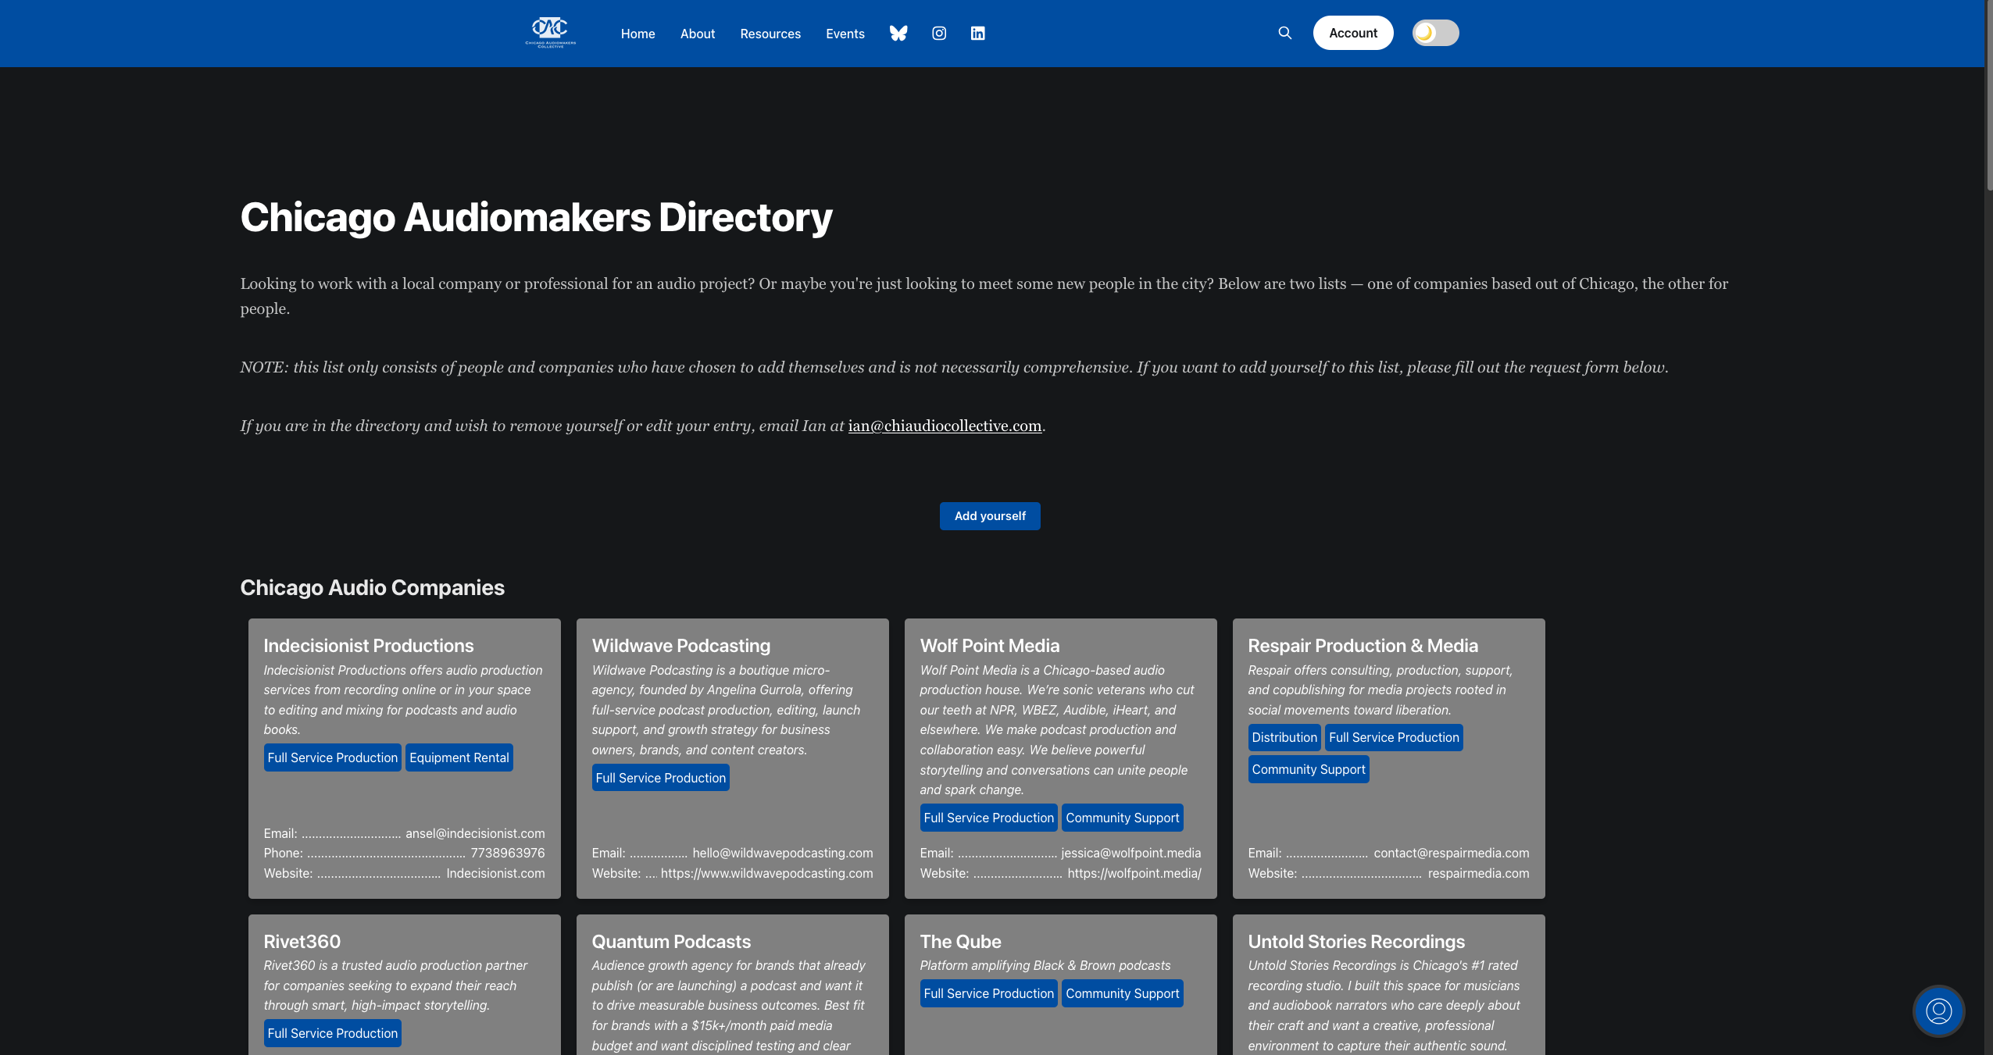The width and height of the screenshot is (1993, 1055).
Task: Click the Equipment Rental tag
Action: [x=459, y=757]
